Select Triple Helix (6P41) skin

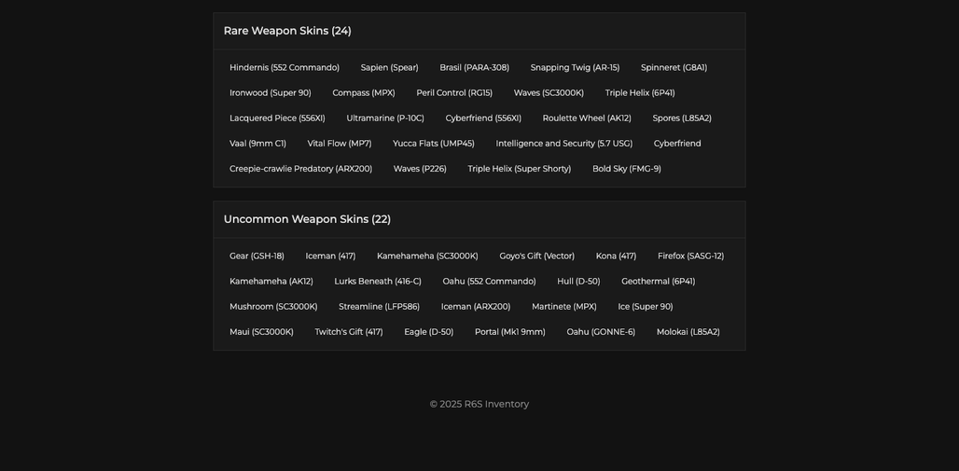coord(640,93)
